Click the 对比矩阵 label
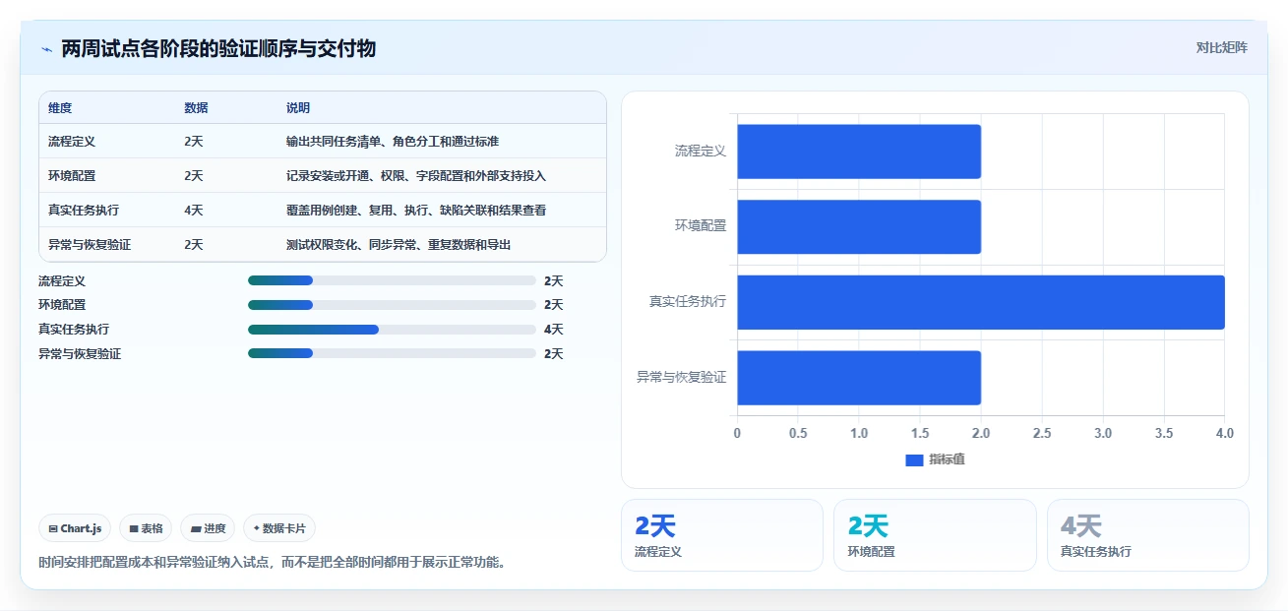 (x=1221, y=47)
